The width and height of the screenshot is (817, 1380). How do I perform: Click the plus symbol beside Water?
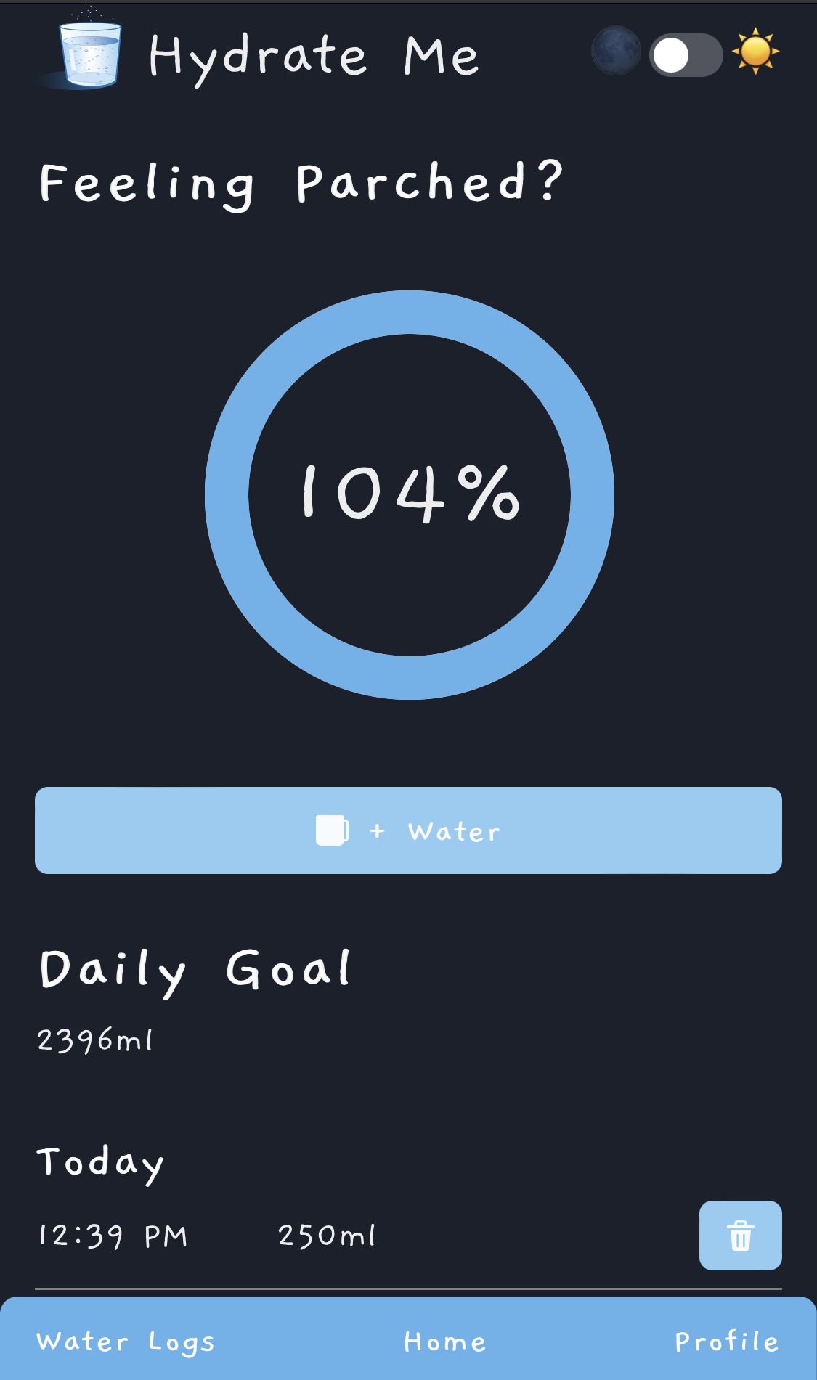tap(377, 830)
